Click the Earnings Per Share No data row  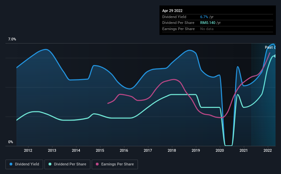click(218, 29)
